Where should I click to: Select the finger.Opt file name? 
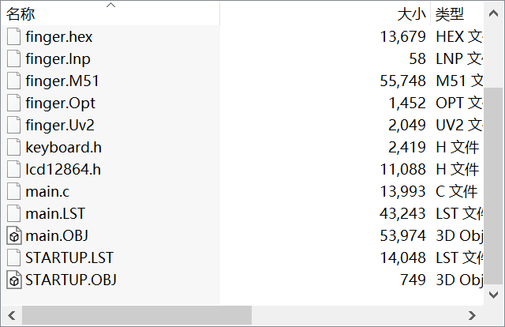pyautogui.click(x=60, y=103)
